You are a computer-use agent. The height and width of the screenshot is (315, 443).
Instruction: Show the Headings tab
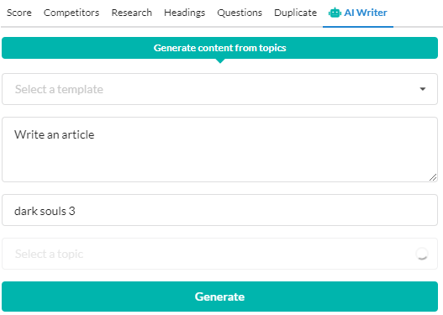point(184,13)
